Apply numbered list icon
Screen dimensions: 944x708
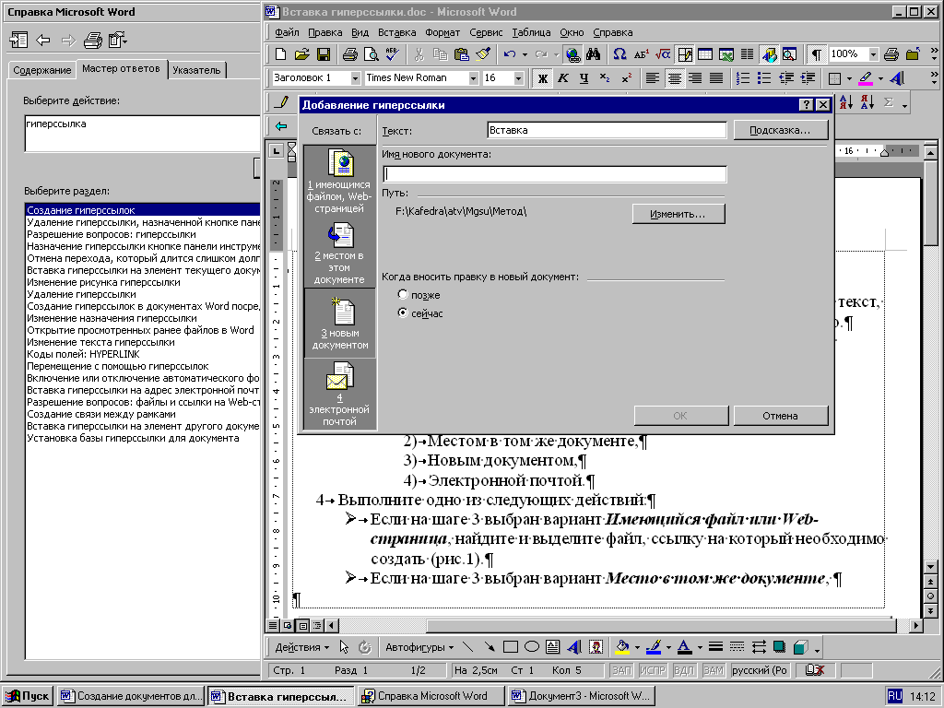pos(743,78)
